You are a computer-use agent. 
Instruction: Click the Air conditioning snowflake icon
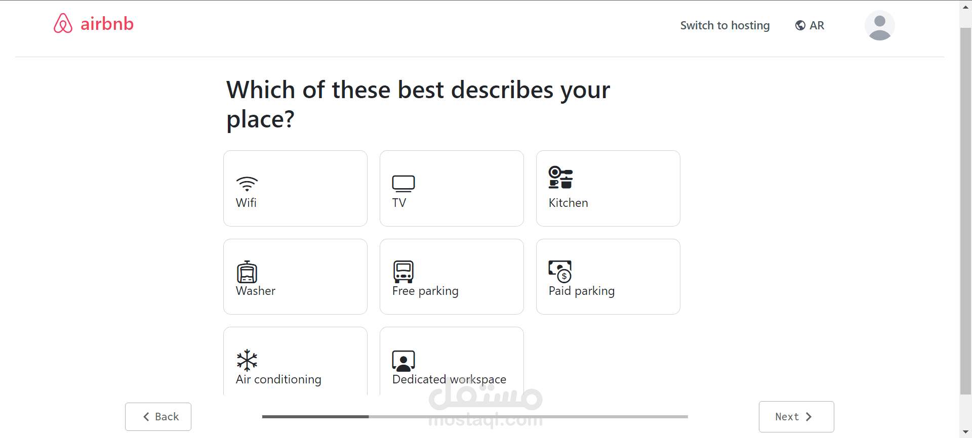[x=247, y=360]
